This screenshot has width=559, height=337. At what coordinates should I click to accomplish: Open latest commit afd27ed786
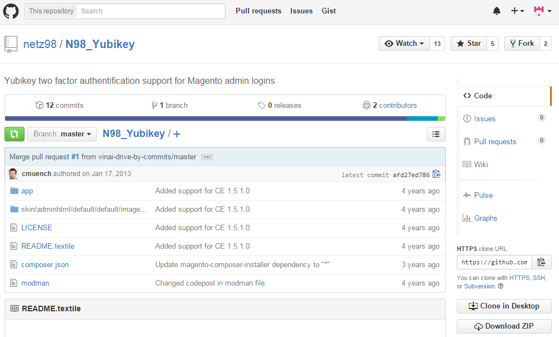click(411, 175)
